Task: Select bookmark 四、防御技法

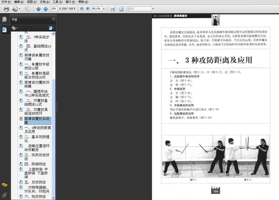Action: 35,164
